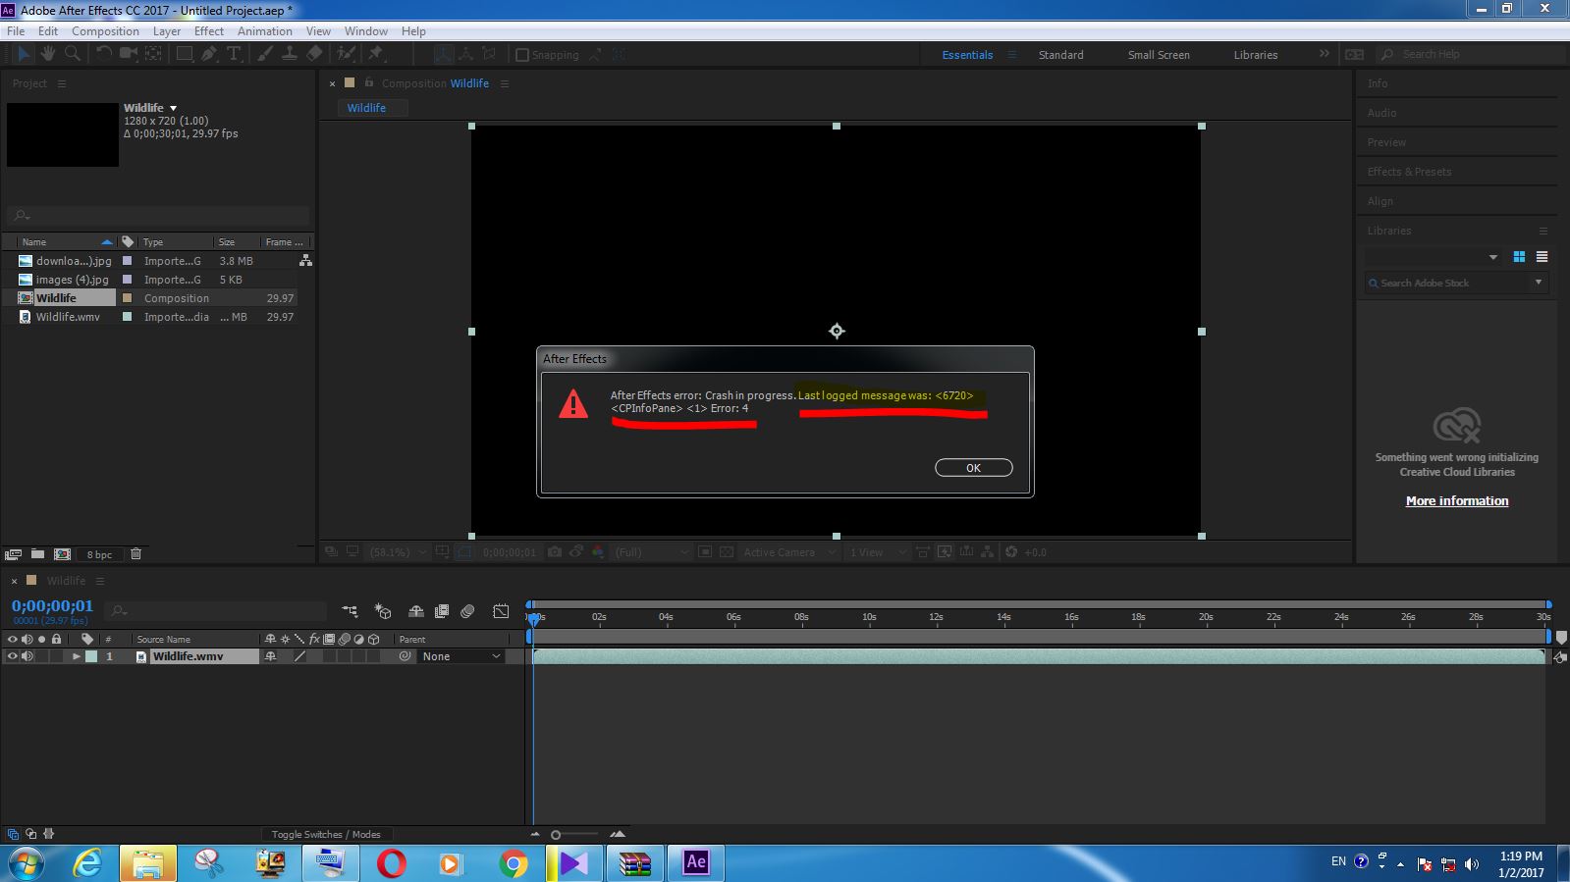This screenshot has width=1570, height=882.
Task: Toggle Motion Blur enable for timeline
Action: pyautogui.click(x=467, y=611)
